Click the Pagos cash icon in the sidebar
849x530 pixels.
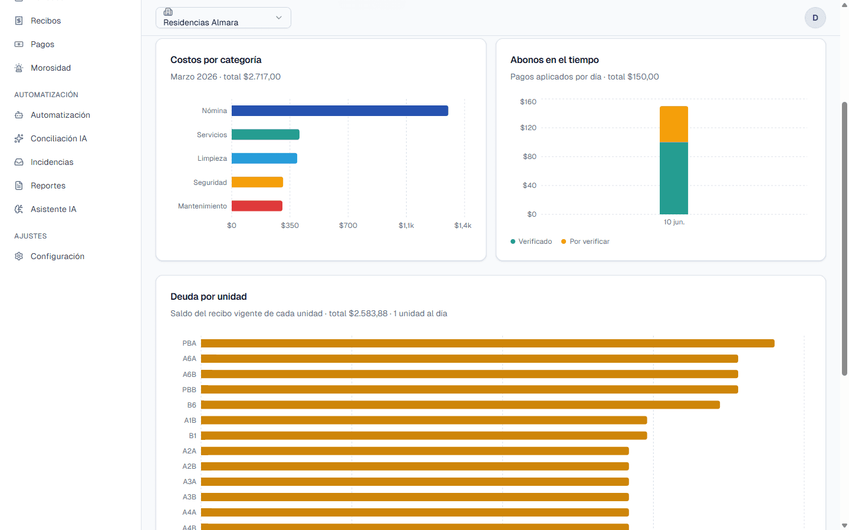coord(19,44)
